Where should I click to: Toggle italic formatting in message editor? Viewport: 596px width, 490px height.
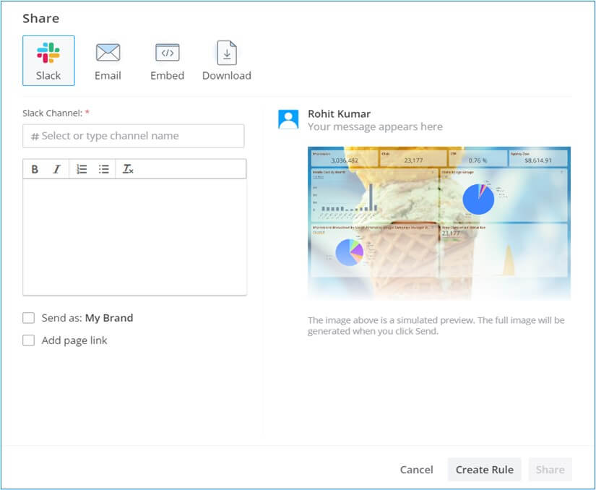click(56, 169)
